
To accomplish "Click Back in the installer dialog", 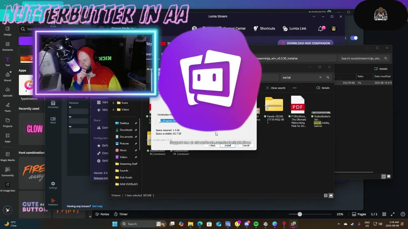I will coord(212,145).
